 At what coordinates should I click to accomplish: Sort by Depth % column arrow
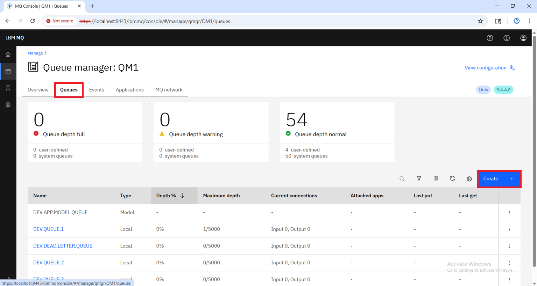point(182,196)
